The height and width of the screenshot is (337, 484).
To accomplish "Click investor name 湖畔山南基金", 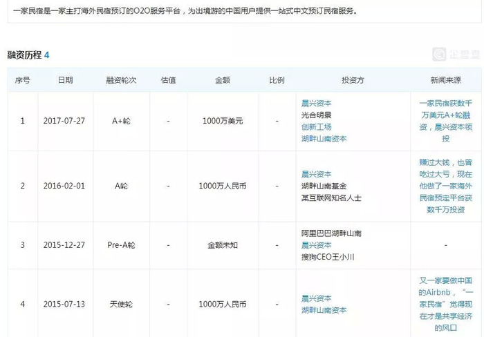I will [324, 186].
